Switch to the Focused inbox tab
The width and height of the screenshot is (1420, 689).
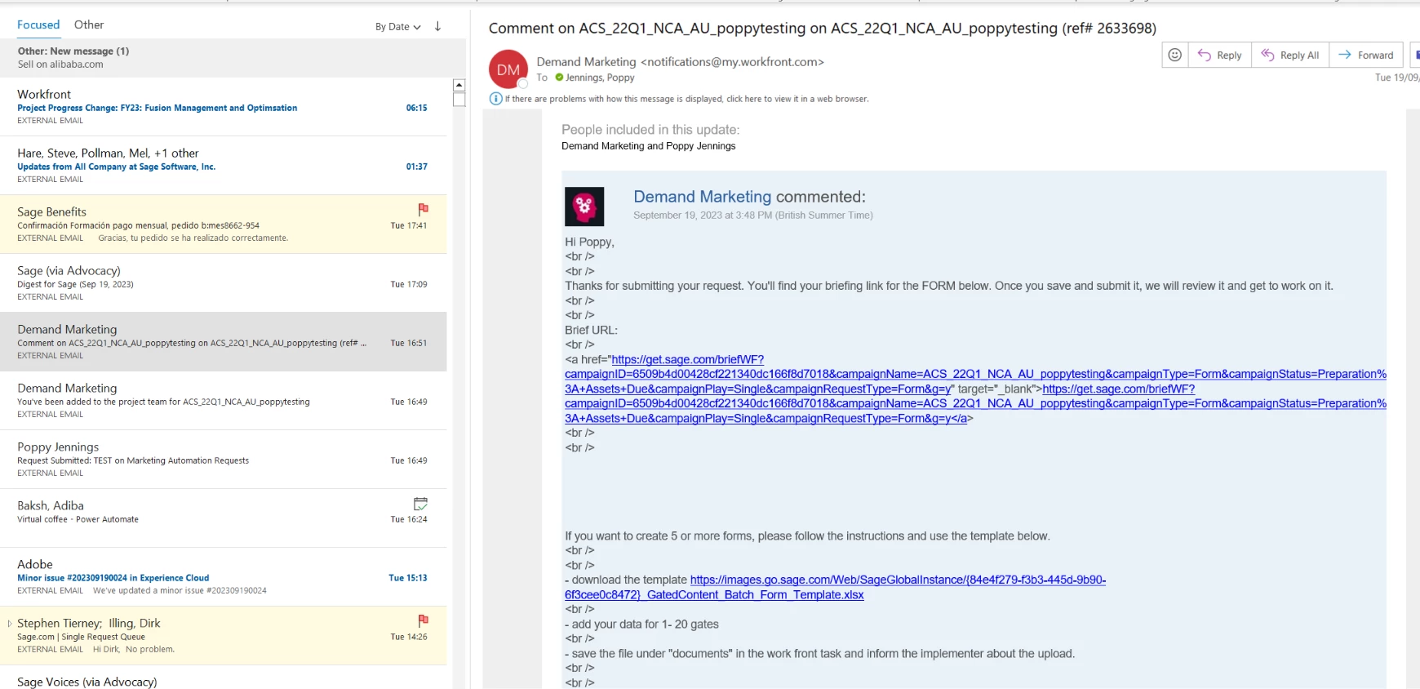click(x=38, y=24)
